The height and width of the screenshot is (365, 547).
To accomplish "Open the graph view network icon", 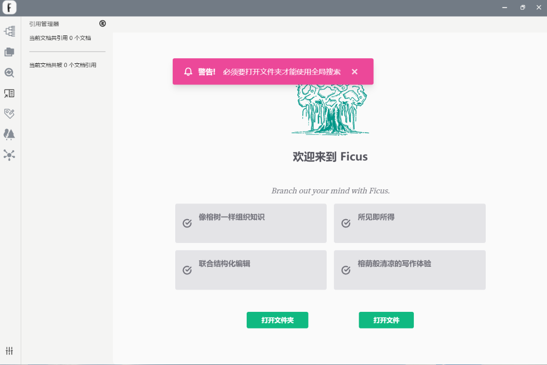I will point(9,155).
